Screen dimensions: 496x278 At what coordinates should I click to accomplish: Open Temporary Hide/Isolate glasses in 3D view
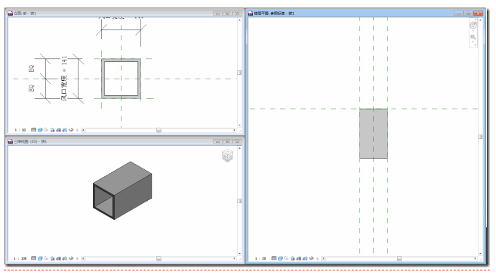[x=71, y=258]
